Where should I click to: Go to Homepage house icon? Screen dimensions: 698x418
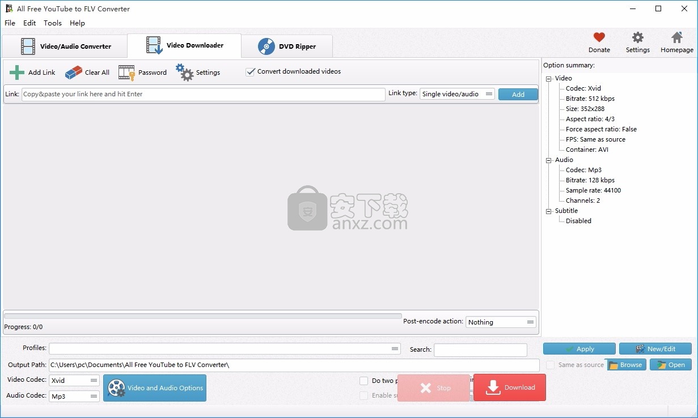677,37
